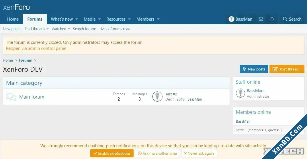Click the Main forum speech bubbles icon
The height and width of the screenshot is (159, 307).
point(11,97)
